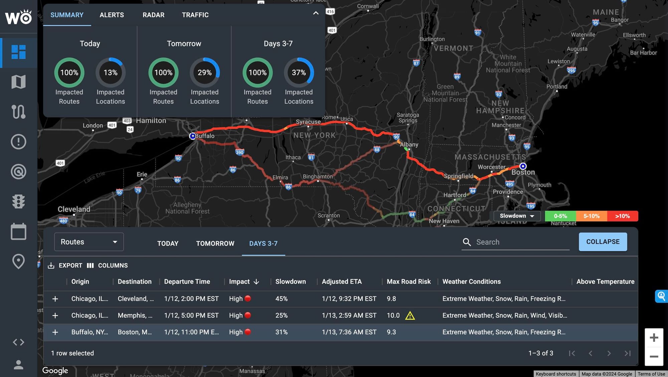
Task: Click the traffic light icon in sidebar
Action: (x=18, y=201)
